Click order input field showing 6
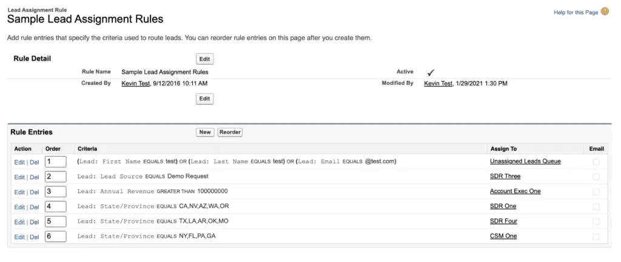The image size is (621, 262). pyautogui.click(x=55, y=237)
